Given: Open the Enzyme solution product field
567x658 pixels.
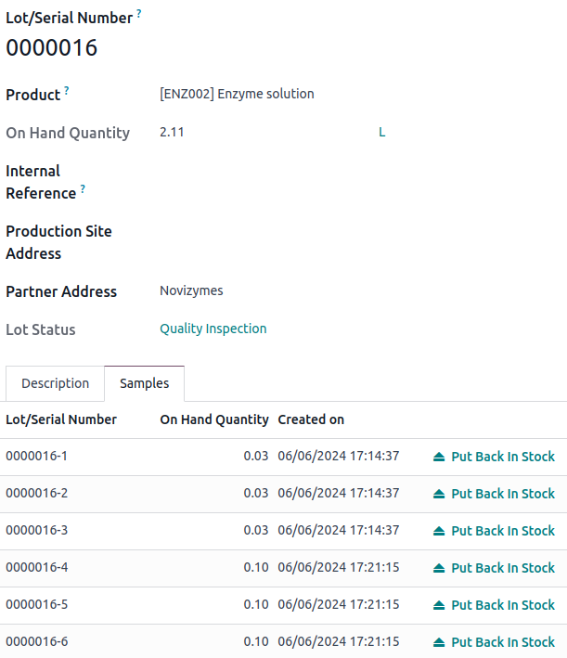Looking at the screenshot, I should click(237, 94).
